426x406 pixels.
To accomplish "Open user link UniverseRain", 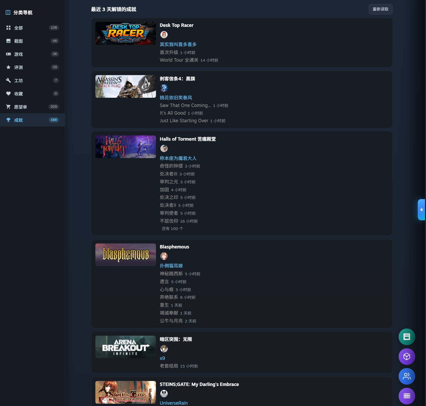I will pyautogui.click(x=174, y=403).
